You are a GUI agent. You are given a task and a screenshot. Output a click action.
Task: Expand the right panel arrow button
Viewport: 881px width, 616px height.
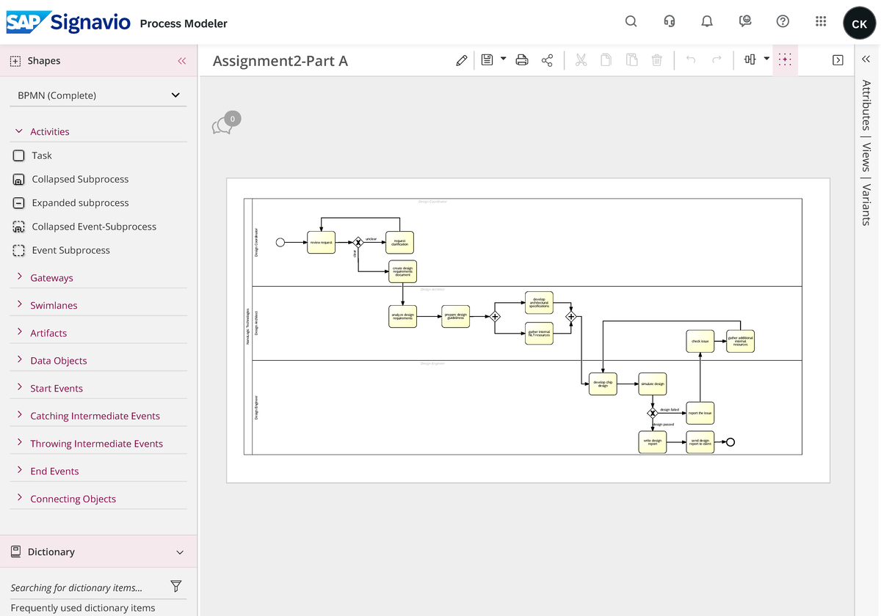[838, 60]
